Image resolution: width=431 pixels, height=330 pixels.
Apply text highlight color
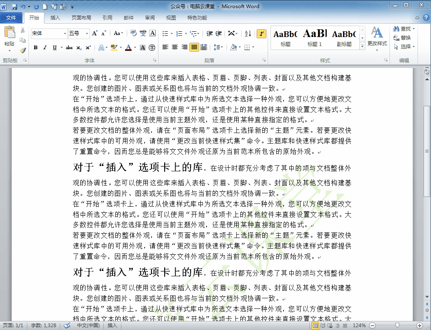[114, 48]
